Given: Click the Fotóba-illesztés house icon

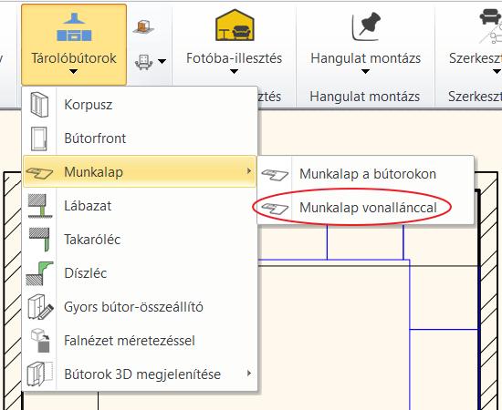Looking at the screenshot, I should pos(235,25).
